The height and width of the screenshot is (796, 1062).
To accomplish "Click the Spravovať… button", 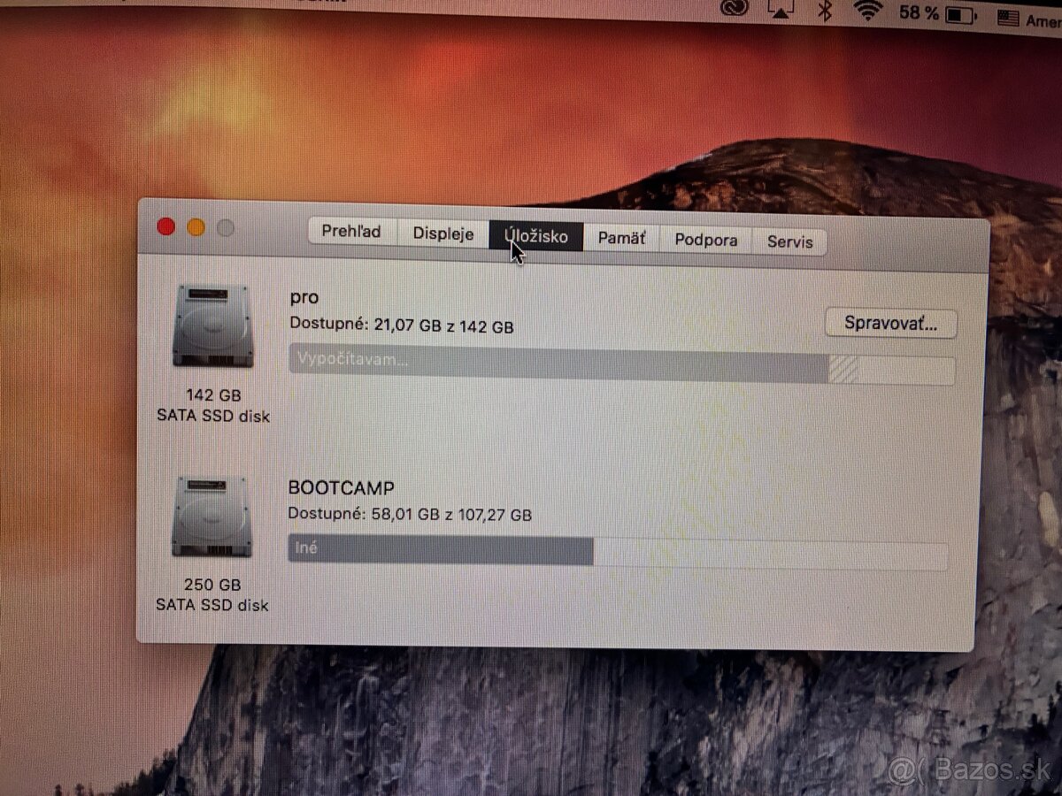I will pyautogui.click(x=891, y=324).
